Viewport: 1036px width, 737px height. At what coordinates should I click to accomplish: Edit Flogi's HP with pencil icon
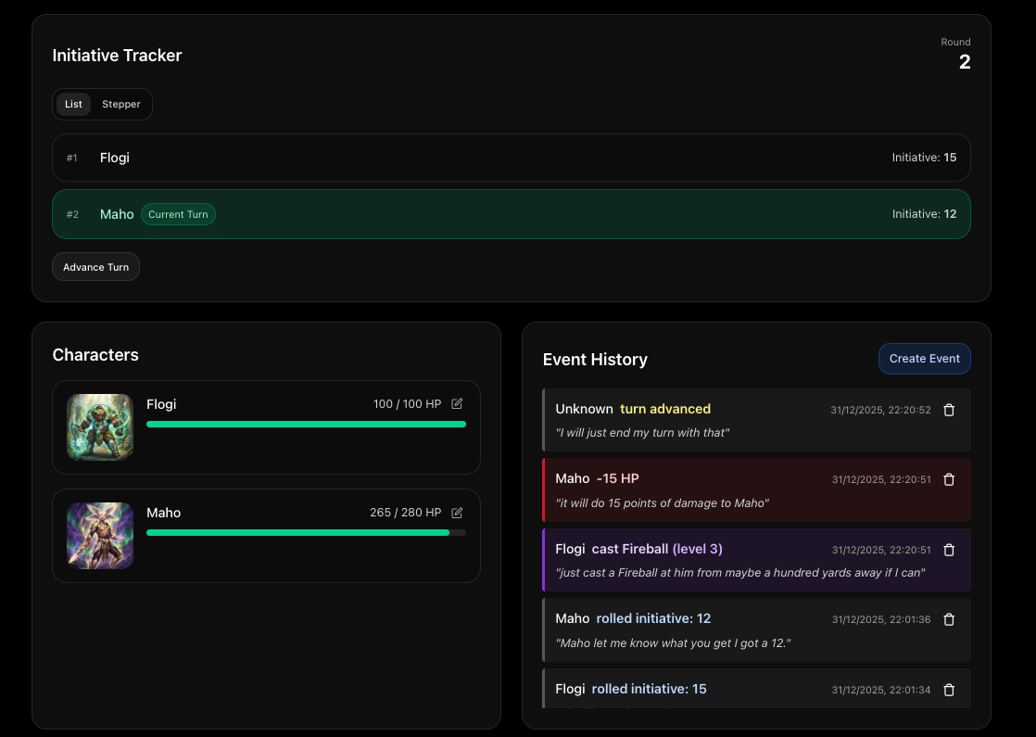coord(457,404)
